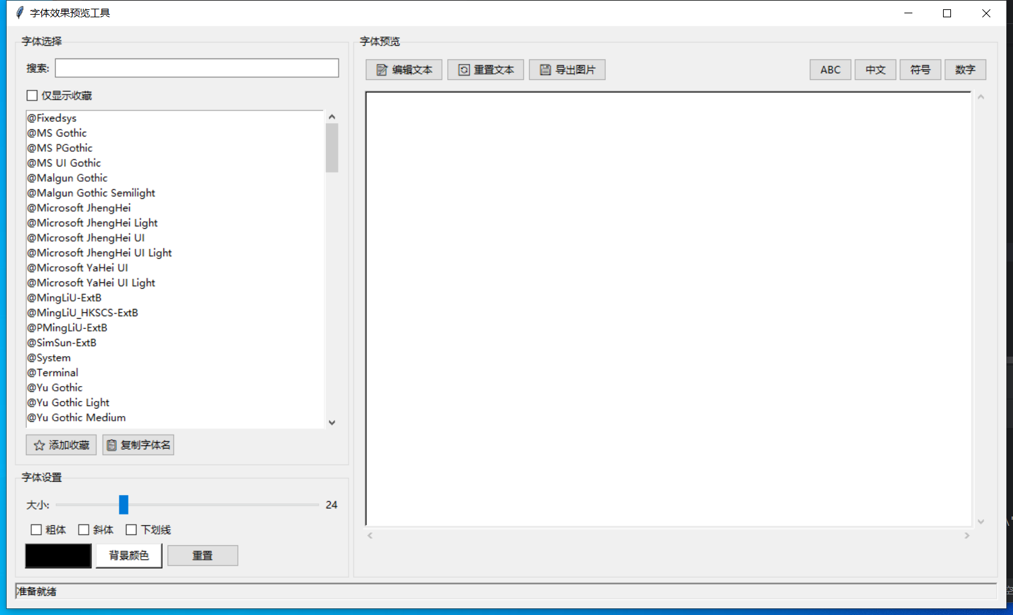Select the @MS Gothic font
This screenshot has height=615, width=1013.
(x=175, y=133)
